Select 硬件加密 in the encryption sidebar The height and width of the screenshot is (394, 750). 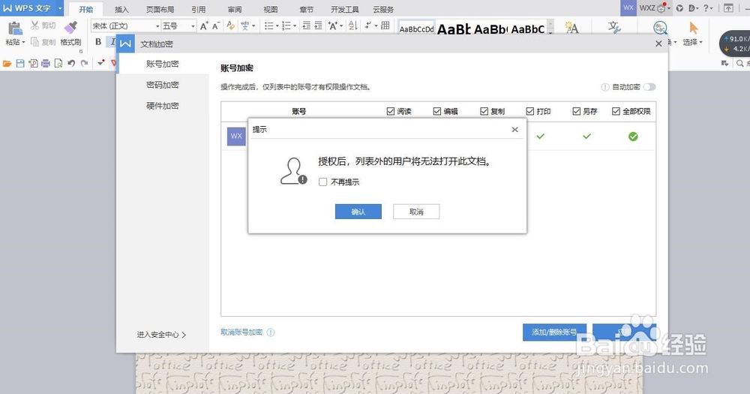[x=163, y=106]
